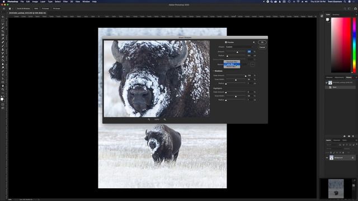Screen dimensions: 358x201
Task: Set history brush source on snapshot row
Action: point(327,83)
